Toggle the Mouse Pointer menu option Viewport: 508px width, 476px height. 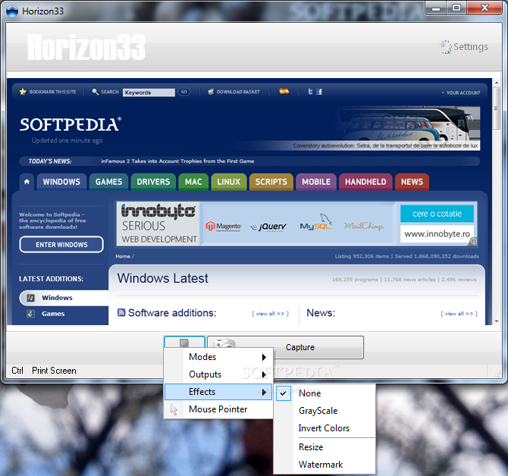(218, 409)
